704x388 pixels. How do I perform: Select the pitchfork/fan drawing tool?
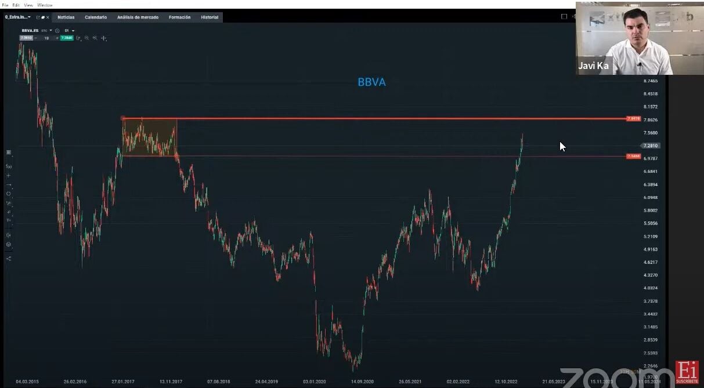point(9,212)
